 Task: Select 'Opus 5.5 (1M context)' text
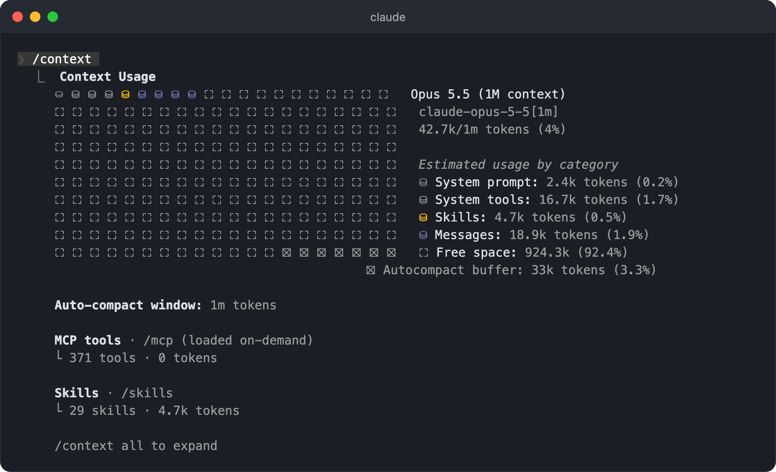[x=488, y=94]
